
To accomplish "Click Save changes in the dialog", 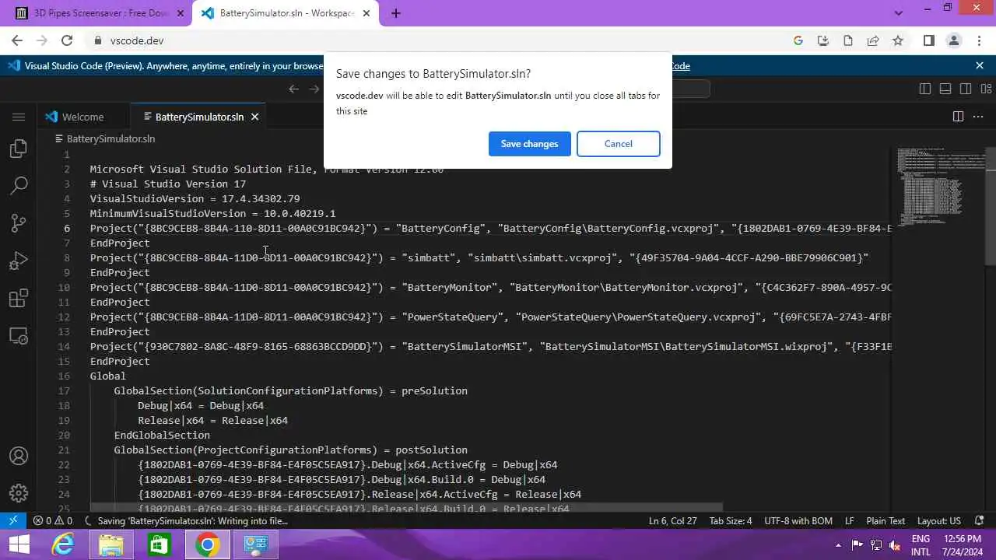I will coord(529,144).
